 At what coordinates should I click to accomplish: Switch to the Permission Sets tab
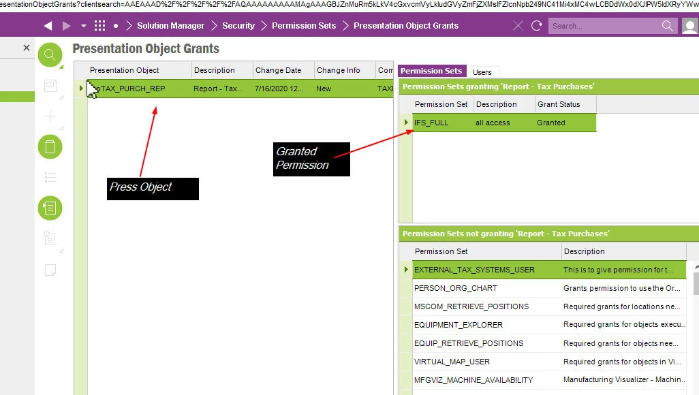[431, 71]
